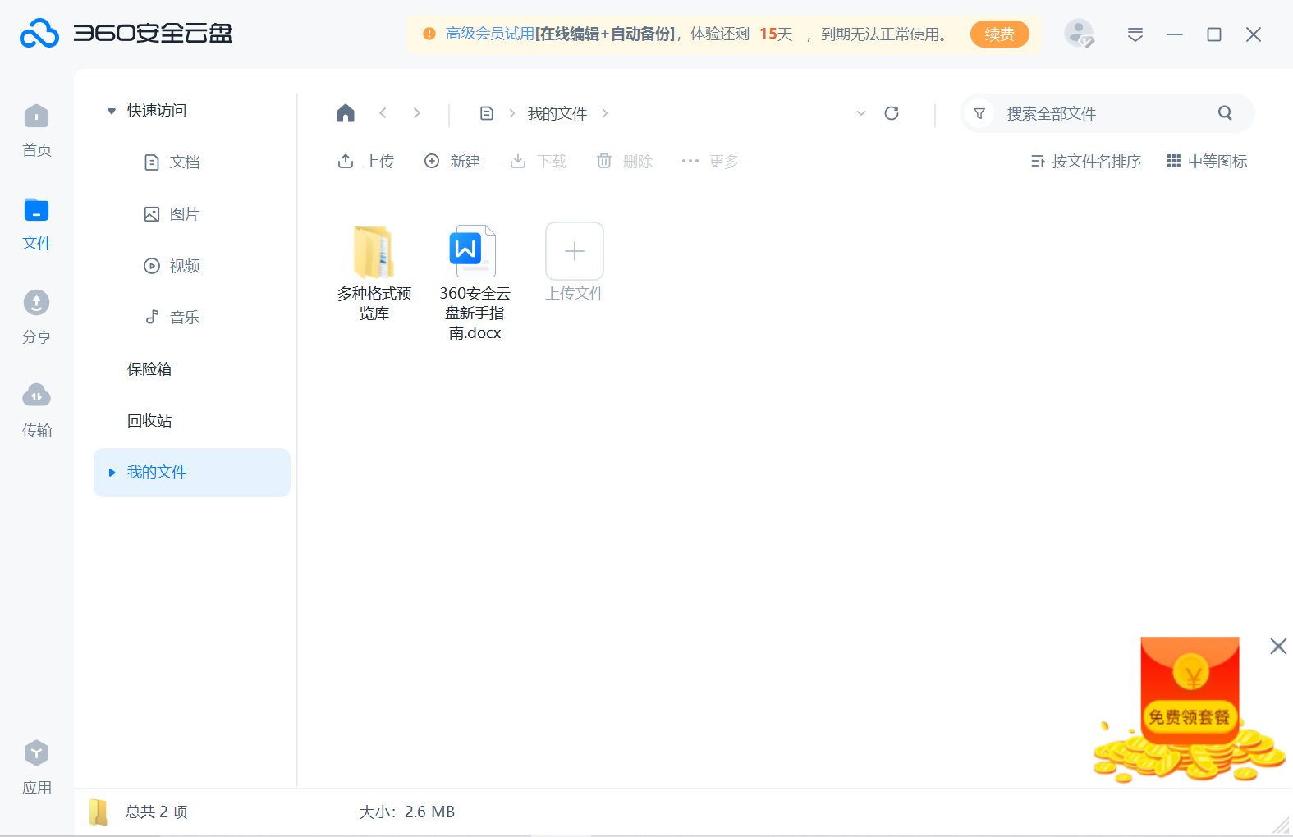Refresh the file list
The width and height of the screenshot is (1293, 837).
[892, 113]
